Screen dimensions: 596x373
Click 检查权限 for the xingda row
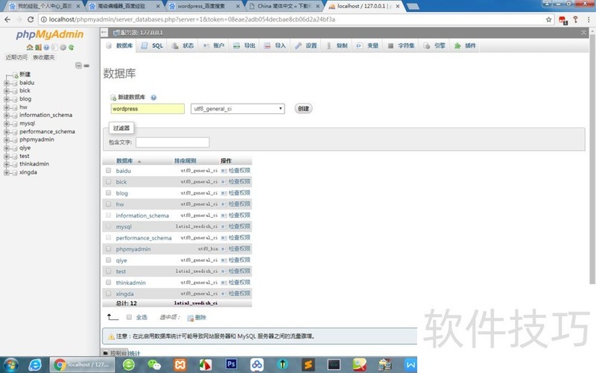(x=239, y=293)
